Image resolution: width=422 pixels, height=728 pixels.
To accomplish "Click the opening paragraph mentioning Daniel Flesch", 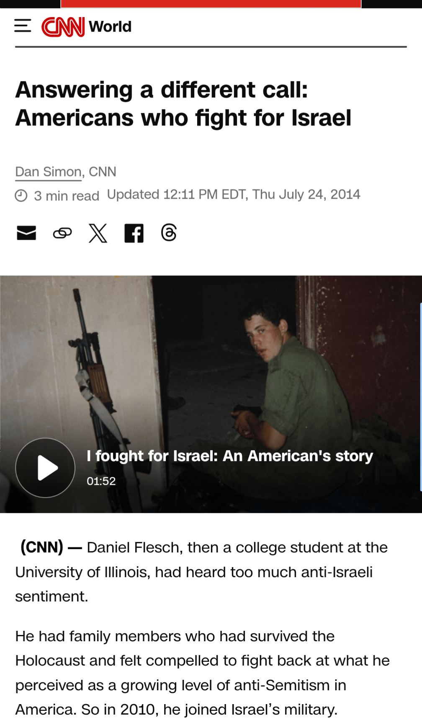I will point(202,572).
